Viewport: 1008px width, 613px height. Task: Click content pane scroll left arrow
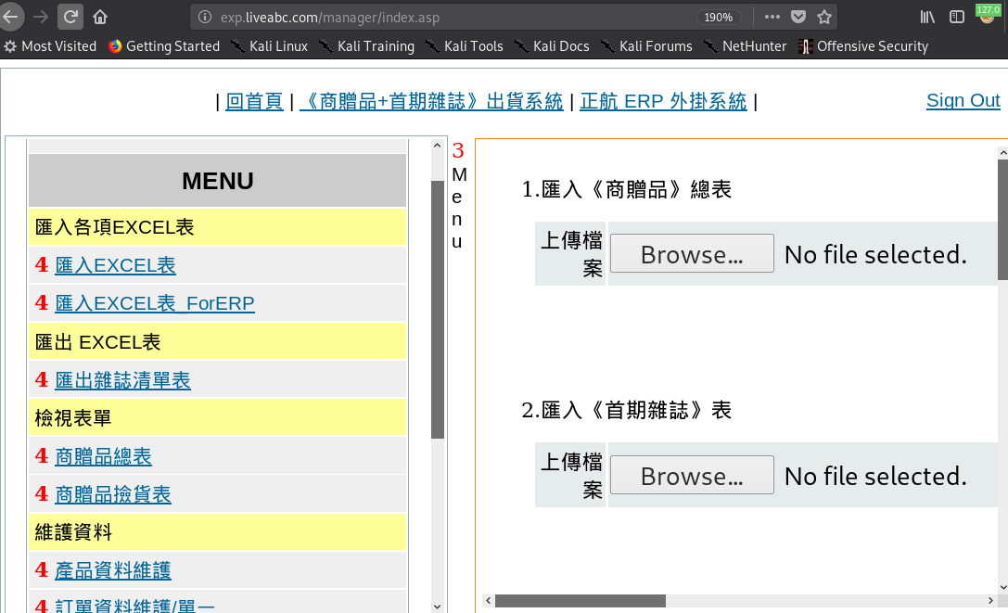[x=489, y=601]
